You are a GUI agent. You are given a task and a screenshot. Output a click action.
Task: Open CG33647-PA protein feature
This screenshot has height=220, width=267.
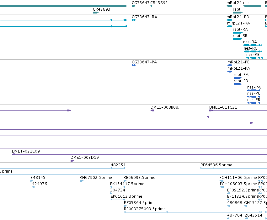click(x=144, y=62)
